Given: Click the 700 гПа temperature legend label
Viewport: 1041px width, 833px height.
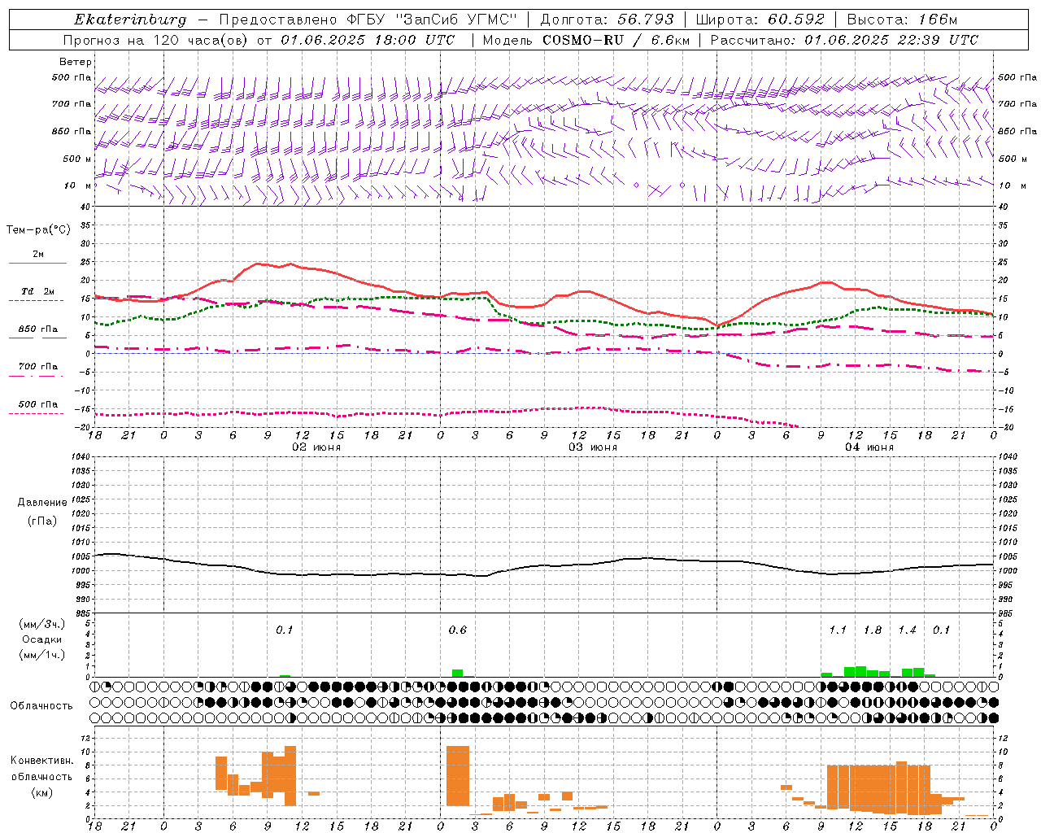Looking at the screenshot, I should coord(38,367).
